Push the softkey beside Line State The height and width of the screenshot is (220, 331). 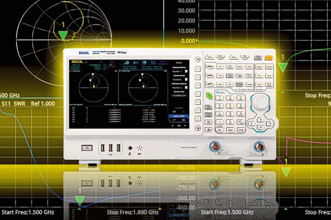tap(198, 110)
